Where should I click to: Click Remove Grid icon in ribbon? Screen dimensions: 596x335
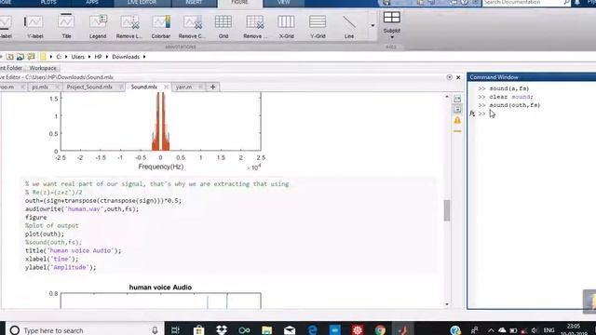pyautogui.click(x=254, y=26)
